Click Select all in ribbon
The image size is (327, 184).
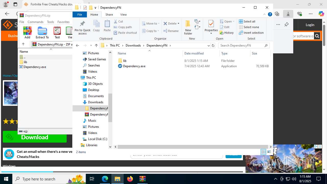[247, 21]
